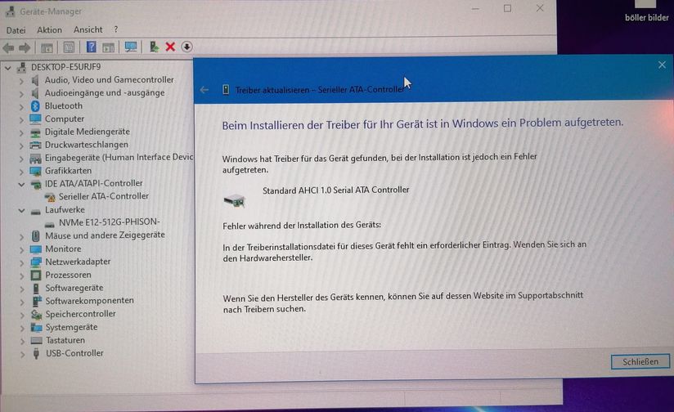Click the Bluetooth device category icon
Screen dimensions: 674x412
click(x=35, y=105)
